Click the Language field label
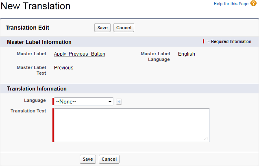The image size is (259, 166). (35, 100)
